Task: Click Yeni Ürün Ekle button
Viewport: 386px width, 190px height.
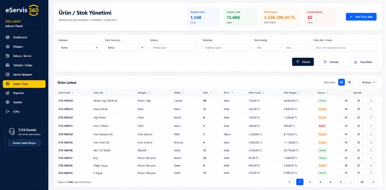Action: [x=361, y=17]
